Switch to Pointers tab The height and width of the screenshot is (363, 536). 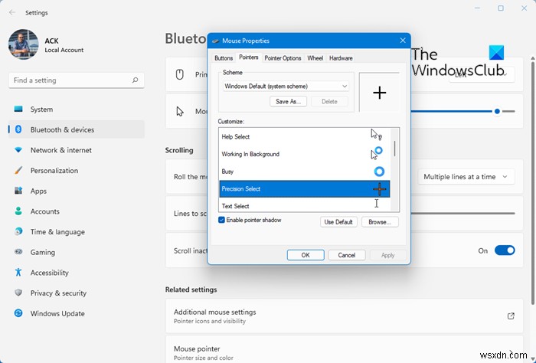[249, 57]
